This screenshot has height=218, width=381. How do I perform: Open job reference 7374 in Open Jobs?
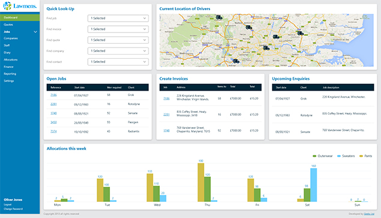click(x=53, y=132)
